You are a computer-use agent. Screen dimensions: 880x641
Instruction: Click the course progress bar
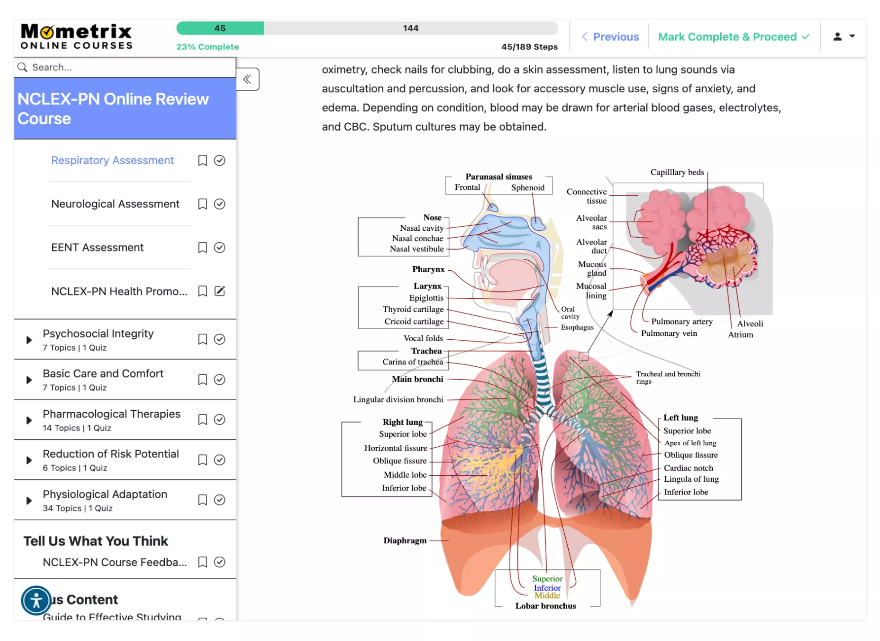[367, 29]
